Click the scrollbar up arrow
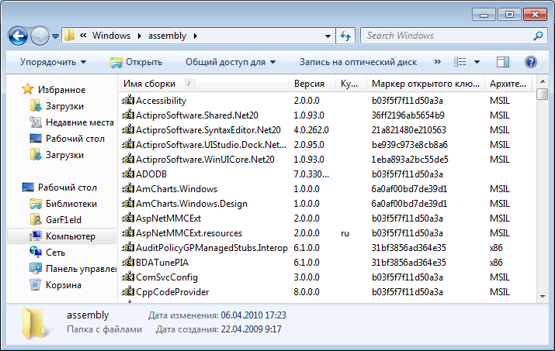Viewport: 555px width, 351px height. [543, 81]
